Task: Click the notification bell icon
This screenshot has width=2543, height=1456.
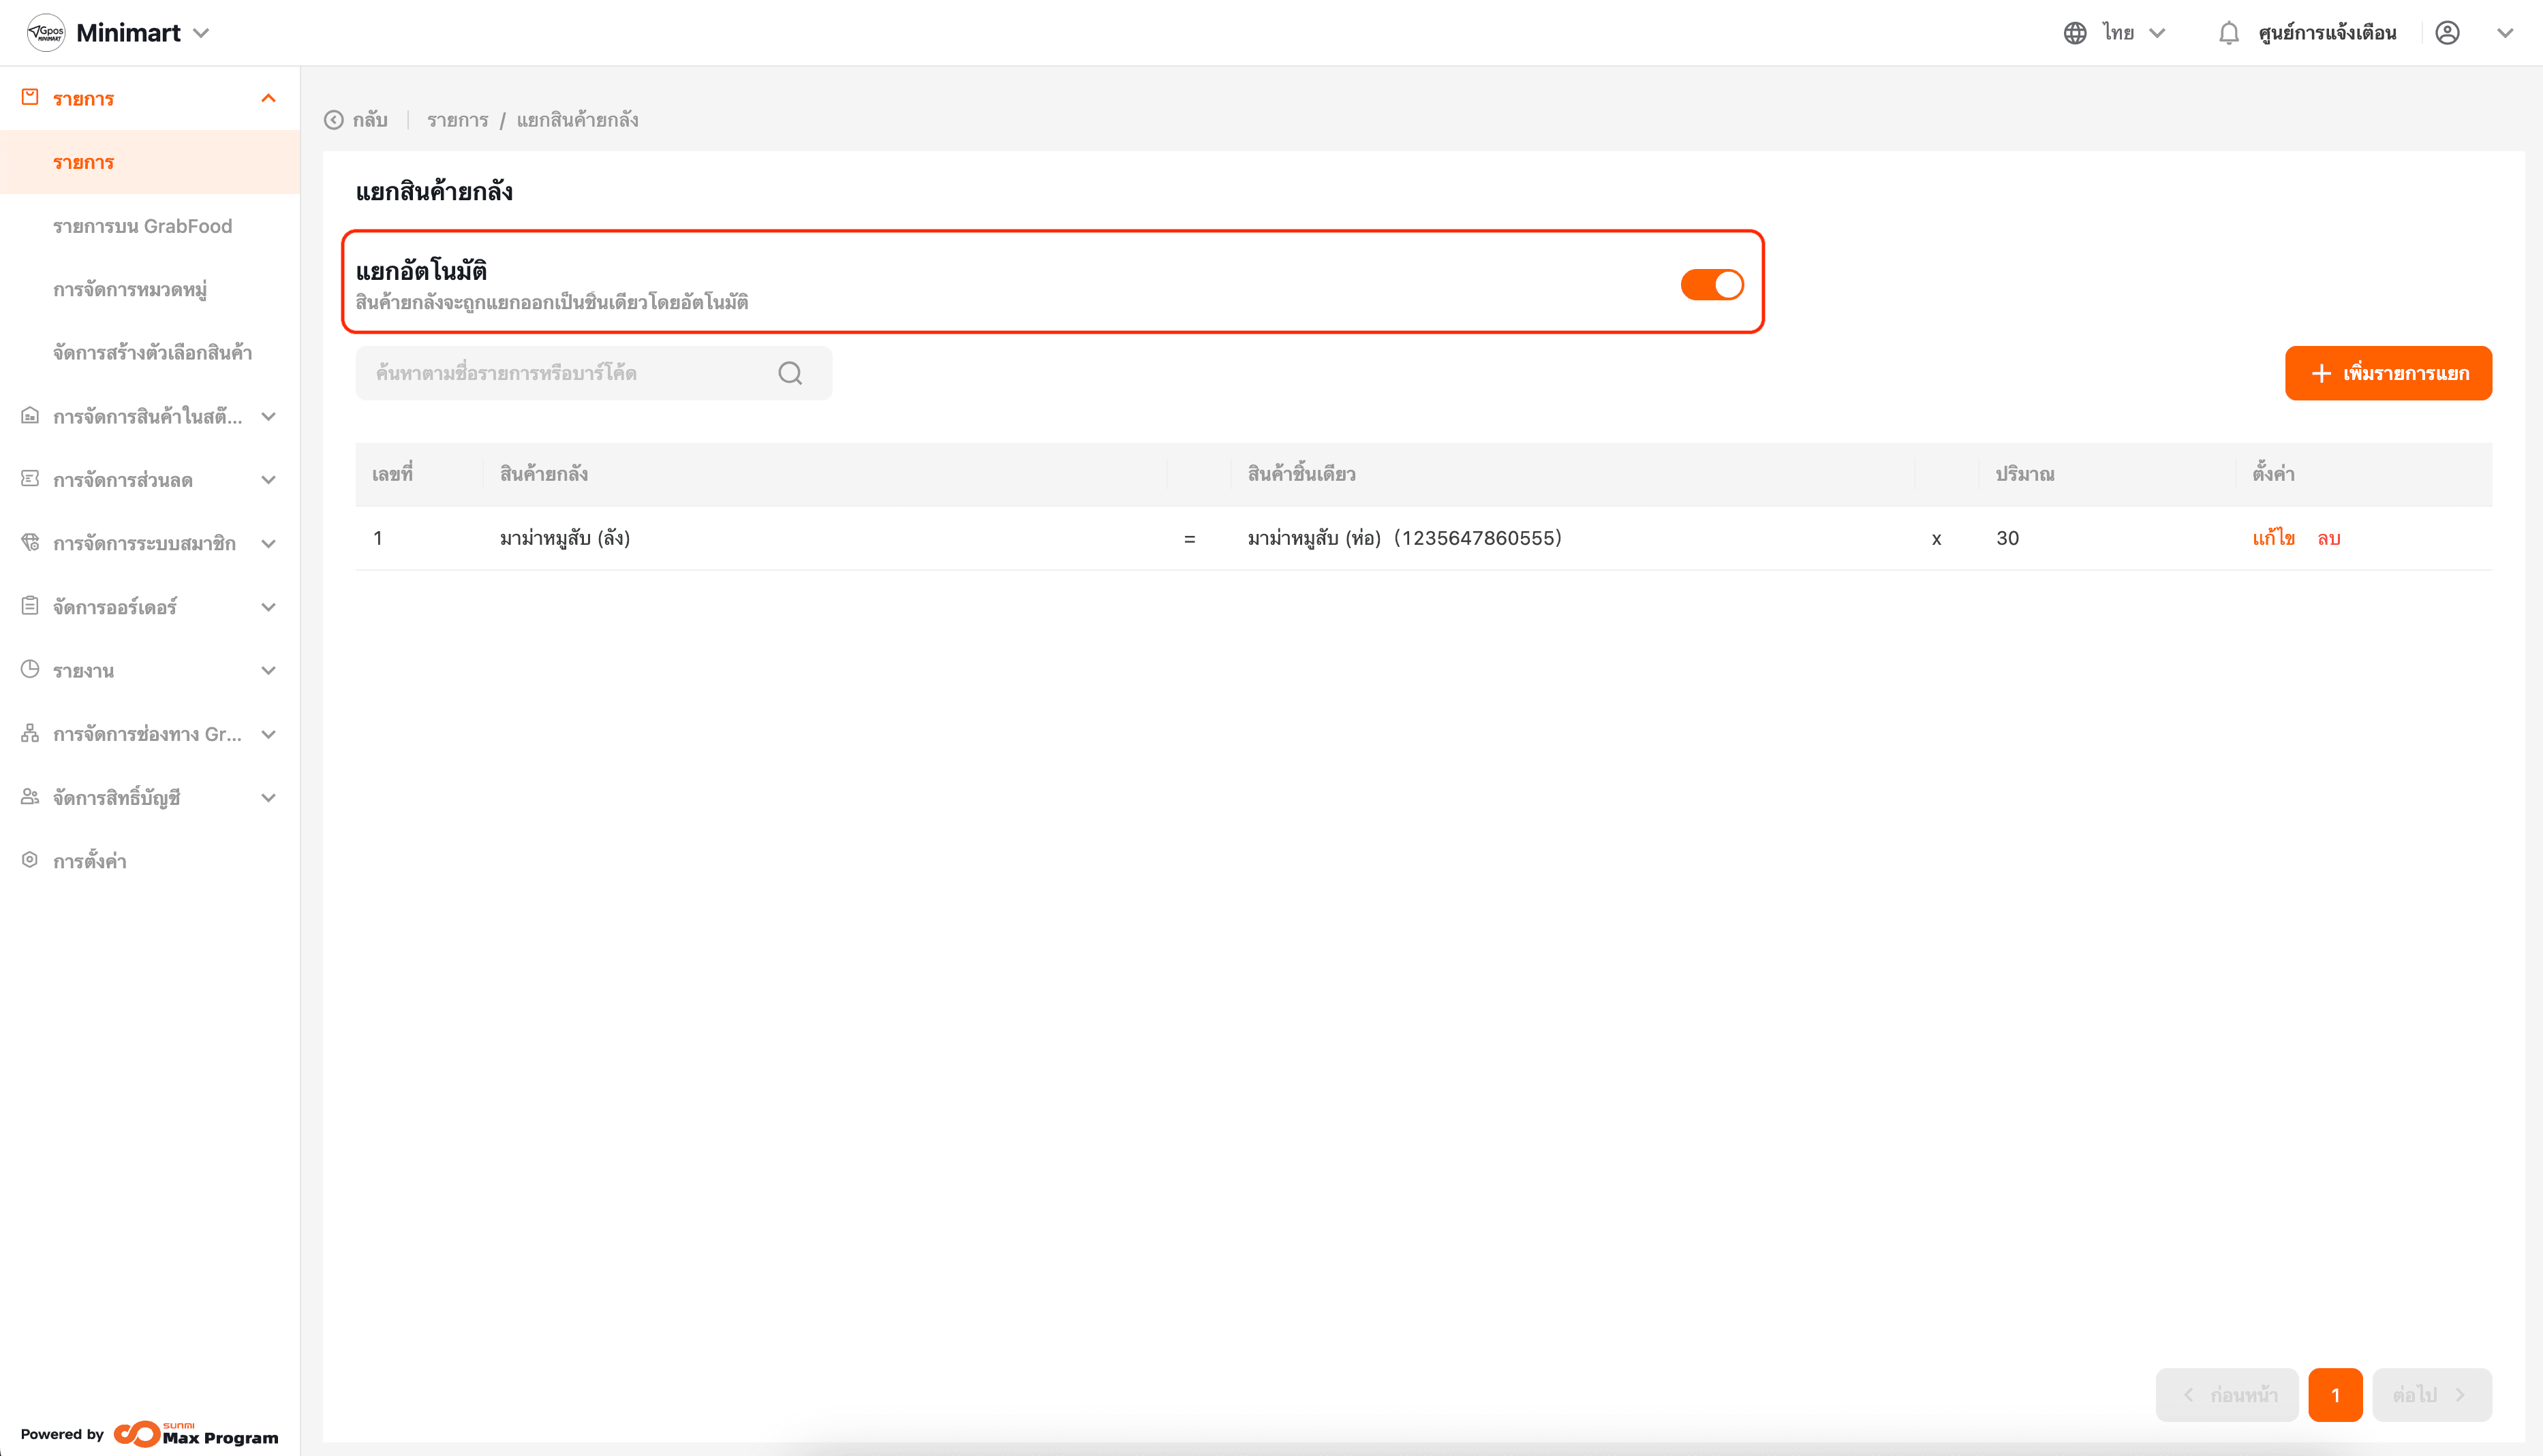Action: (2228, 33)
